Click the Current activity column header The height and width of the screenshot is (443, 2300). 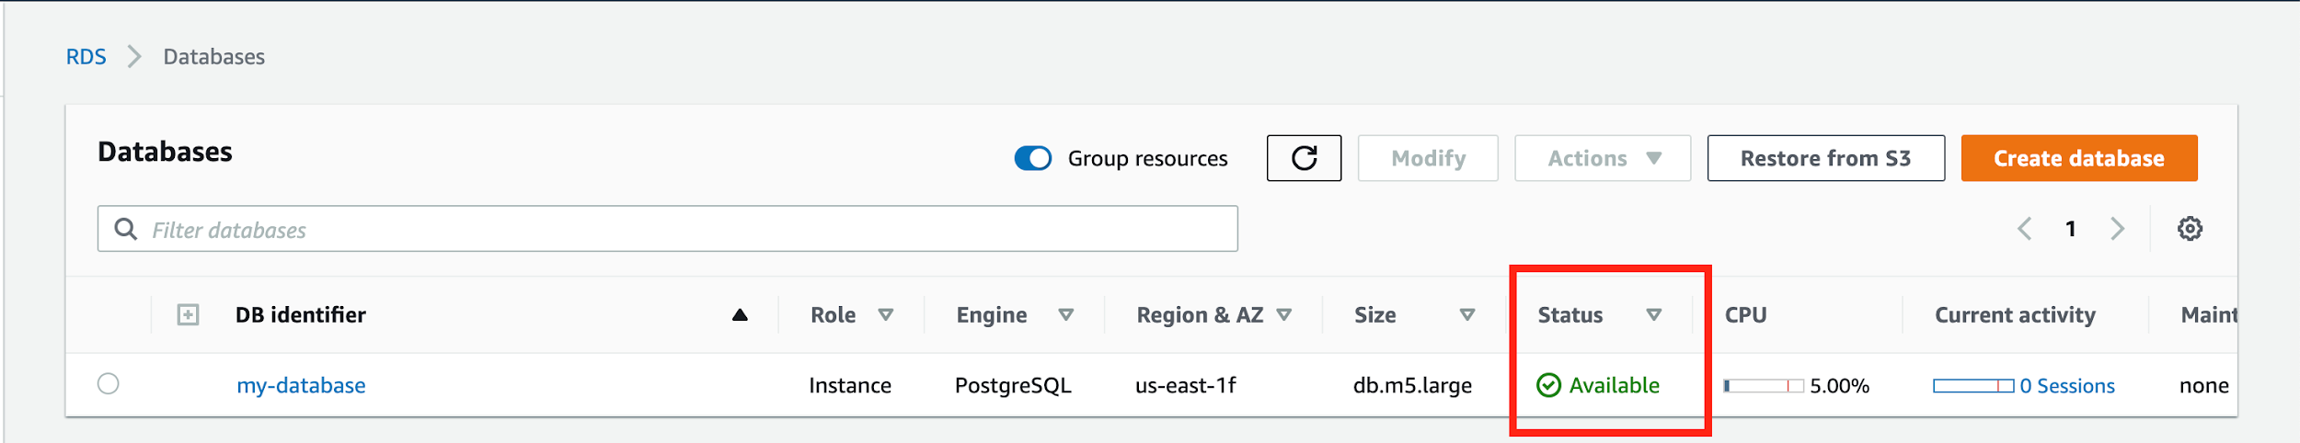click(2015, 315)
